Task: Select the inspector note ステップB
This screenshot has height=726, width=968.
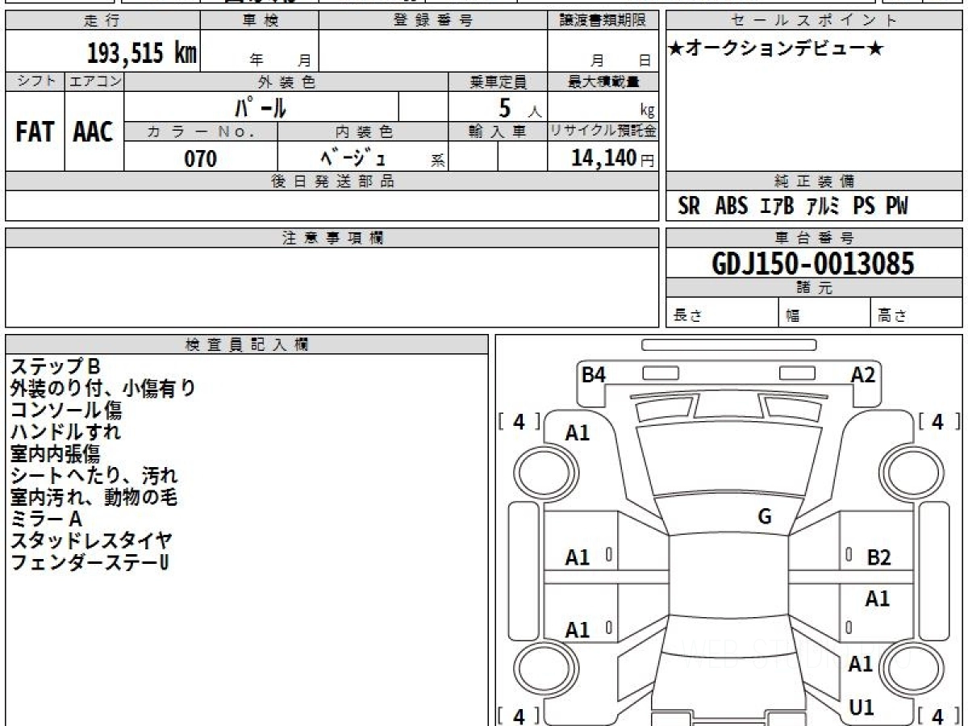Action: click(54, 367)
